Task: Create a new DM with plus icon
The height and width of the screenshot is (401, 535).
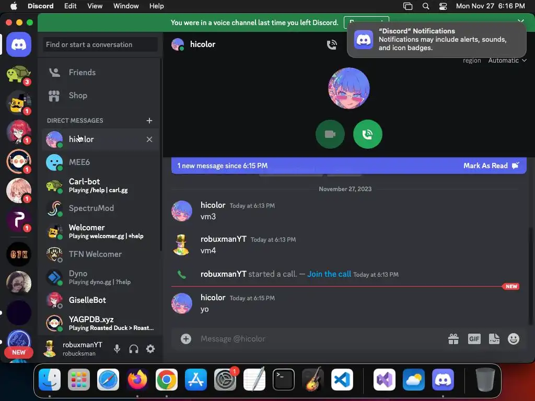Action: [149, 121]
